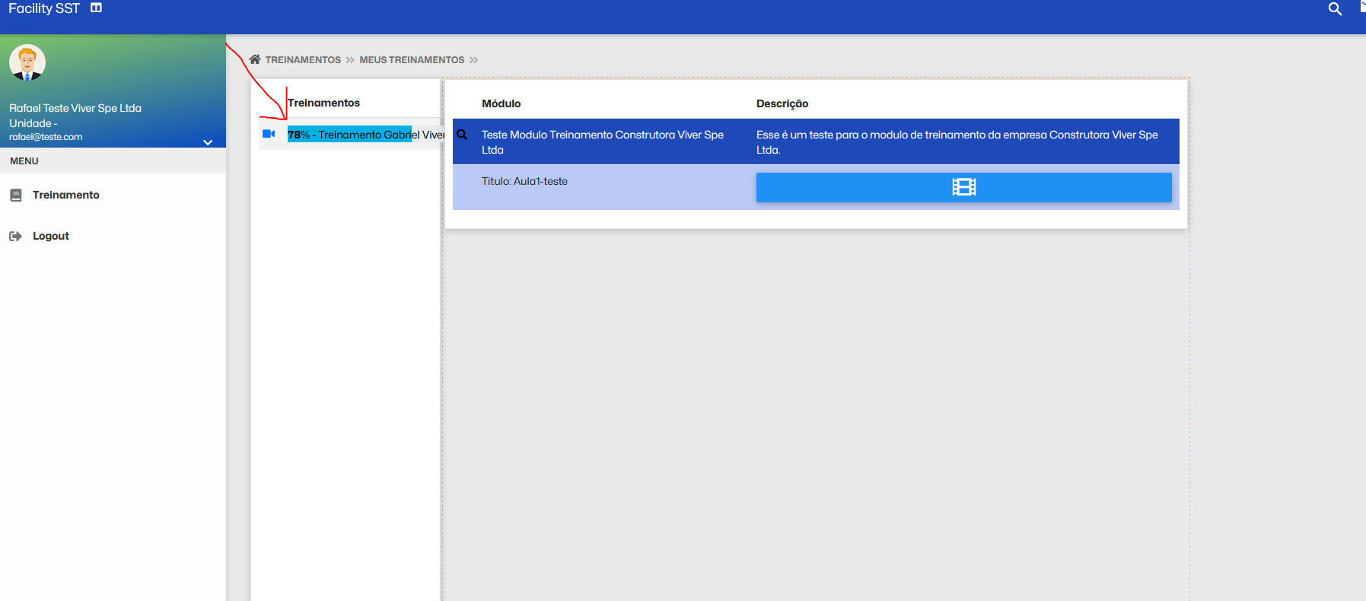The height and width of the screenshot is (601, 1366).
Task: Select the Teste Modulo Treinamento module row
Action: coord(602,142)
